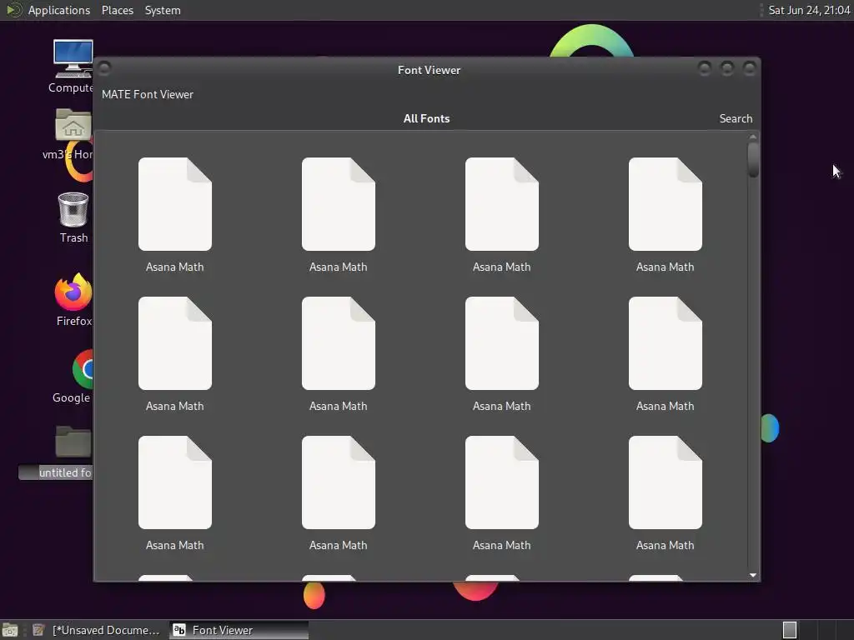Select the Trash desktop icon
Image resolution: width=854 pixels, height=640 pixels.
pyautogui.click(x=73, y=217)
